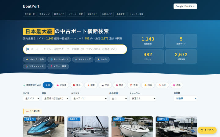
Task: Open the white cruiser listing thumbnail
Action: click(x=132, y=127)
